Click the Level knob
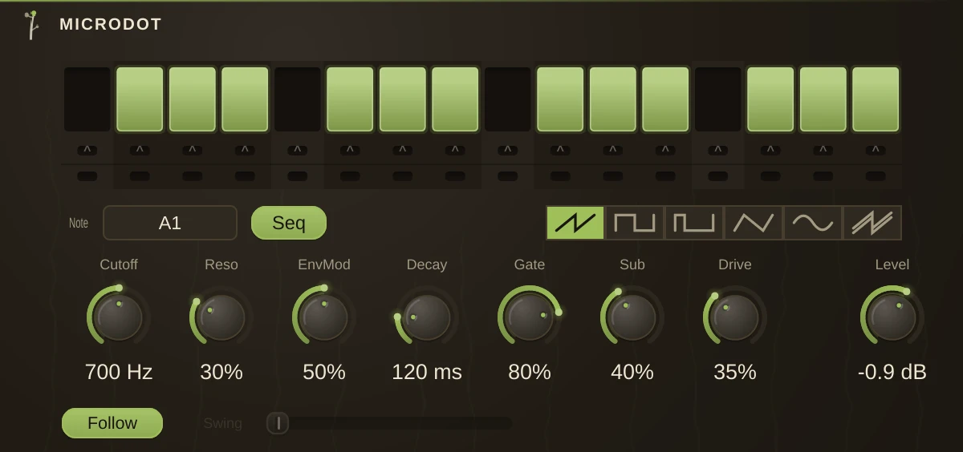The height and width of the screenshot is (452, 963). pyautogui.click(x=892, y=317)
